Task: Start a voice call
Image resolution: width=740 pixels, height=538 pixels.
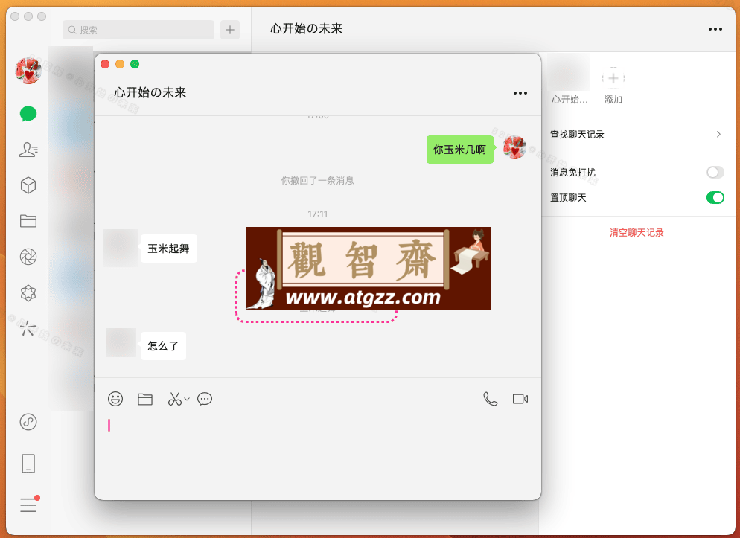Action: [x=491, y=399]
